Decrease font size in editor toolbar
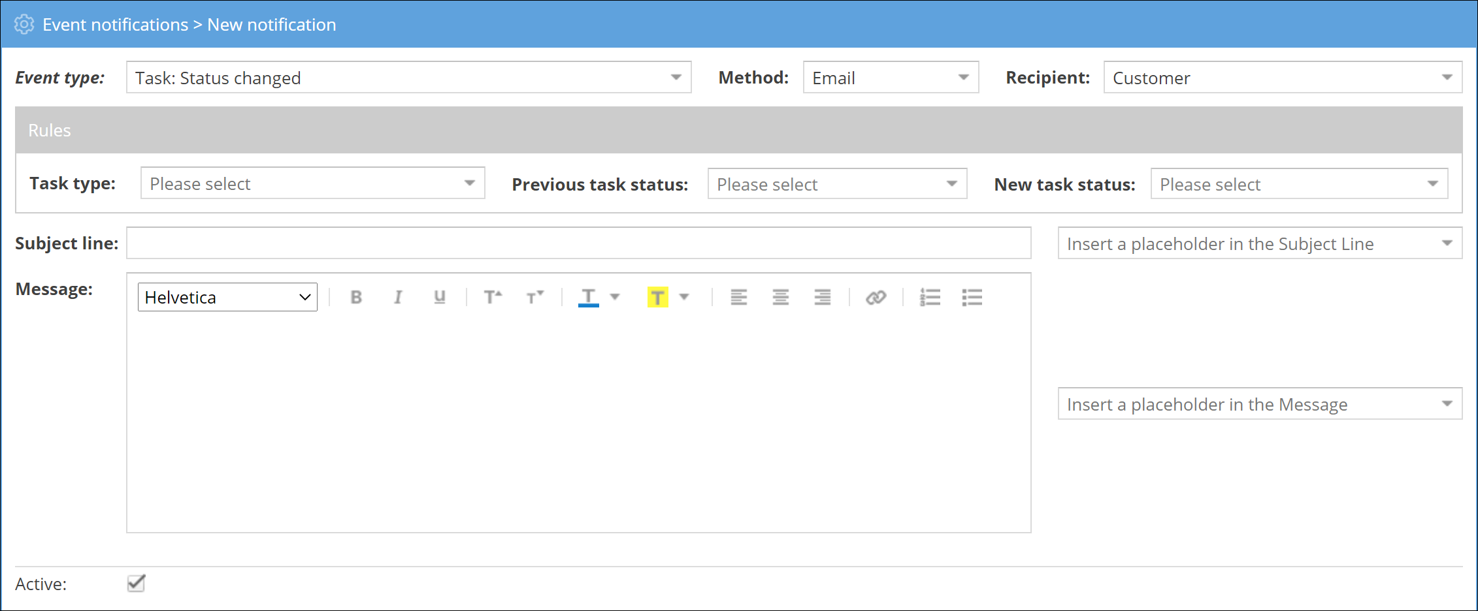The height and width of the screenshot is (611, 1478). coord(534,298)
